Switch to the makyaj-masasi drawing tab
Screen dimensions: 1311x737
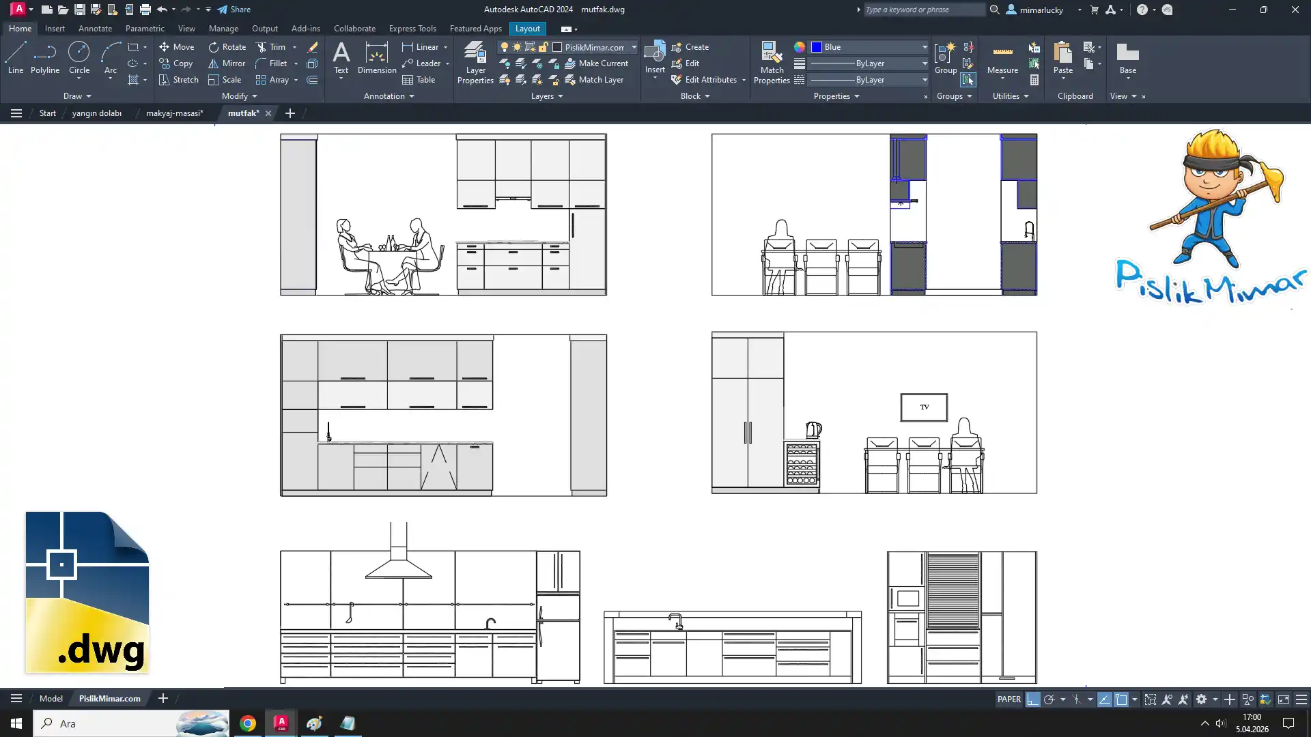pos(174,113)
